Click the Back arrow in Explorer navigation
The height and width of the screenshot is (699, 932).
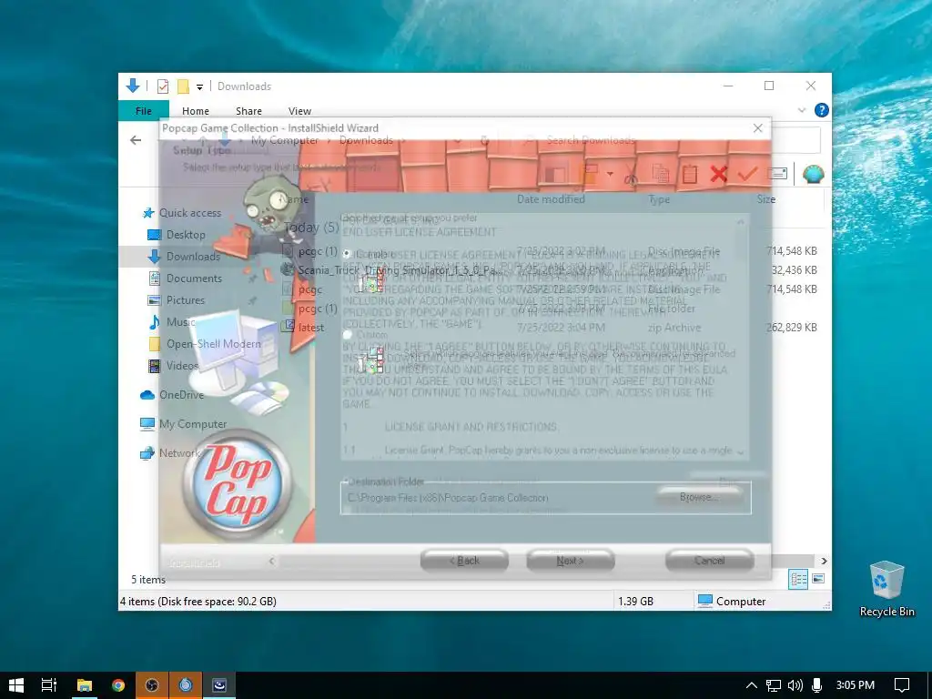tap(137, 140)
